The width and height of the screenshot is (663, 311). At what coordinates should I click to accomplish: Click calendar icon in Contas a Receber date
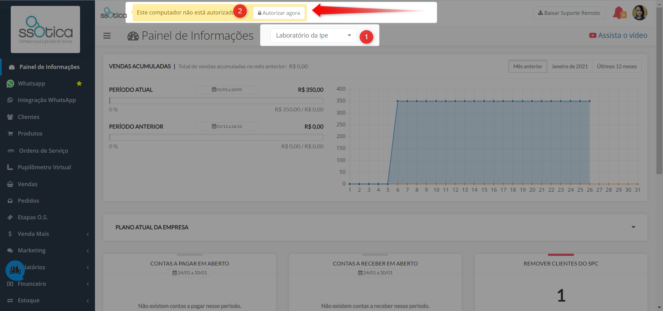360,273
